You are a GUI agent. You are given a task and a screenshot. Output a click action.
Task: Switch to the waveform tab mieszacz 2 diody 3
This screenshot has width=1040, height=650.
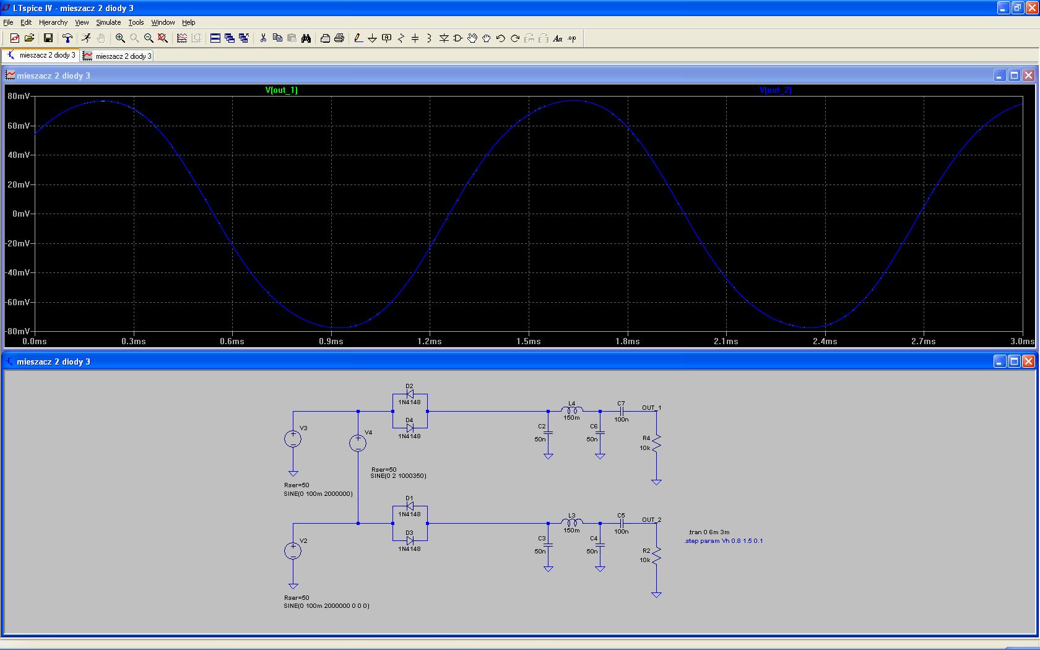[x=118, y=56]
